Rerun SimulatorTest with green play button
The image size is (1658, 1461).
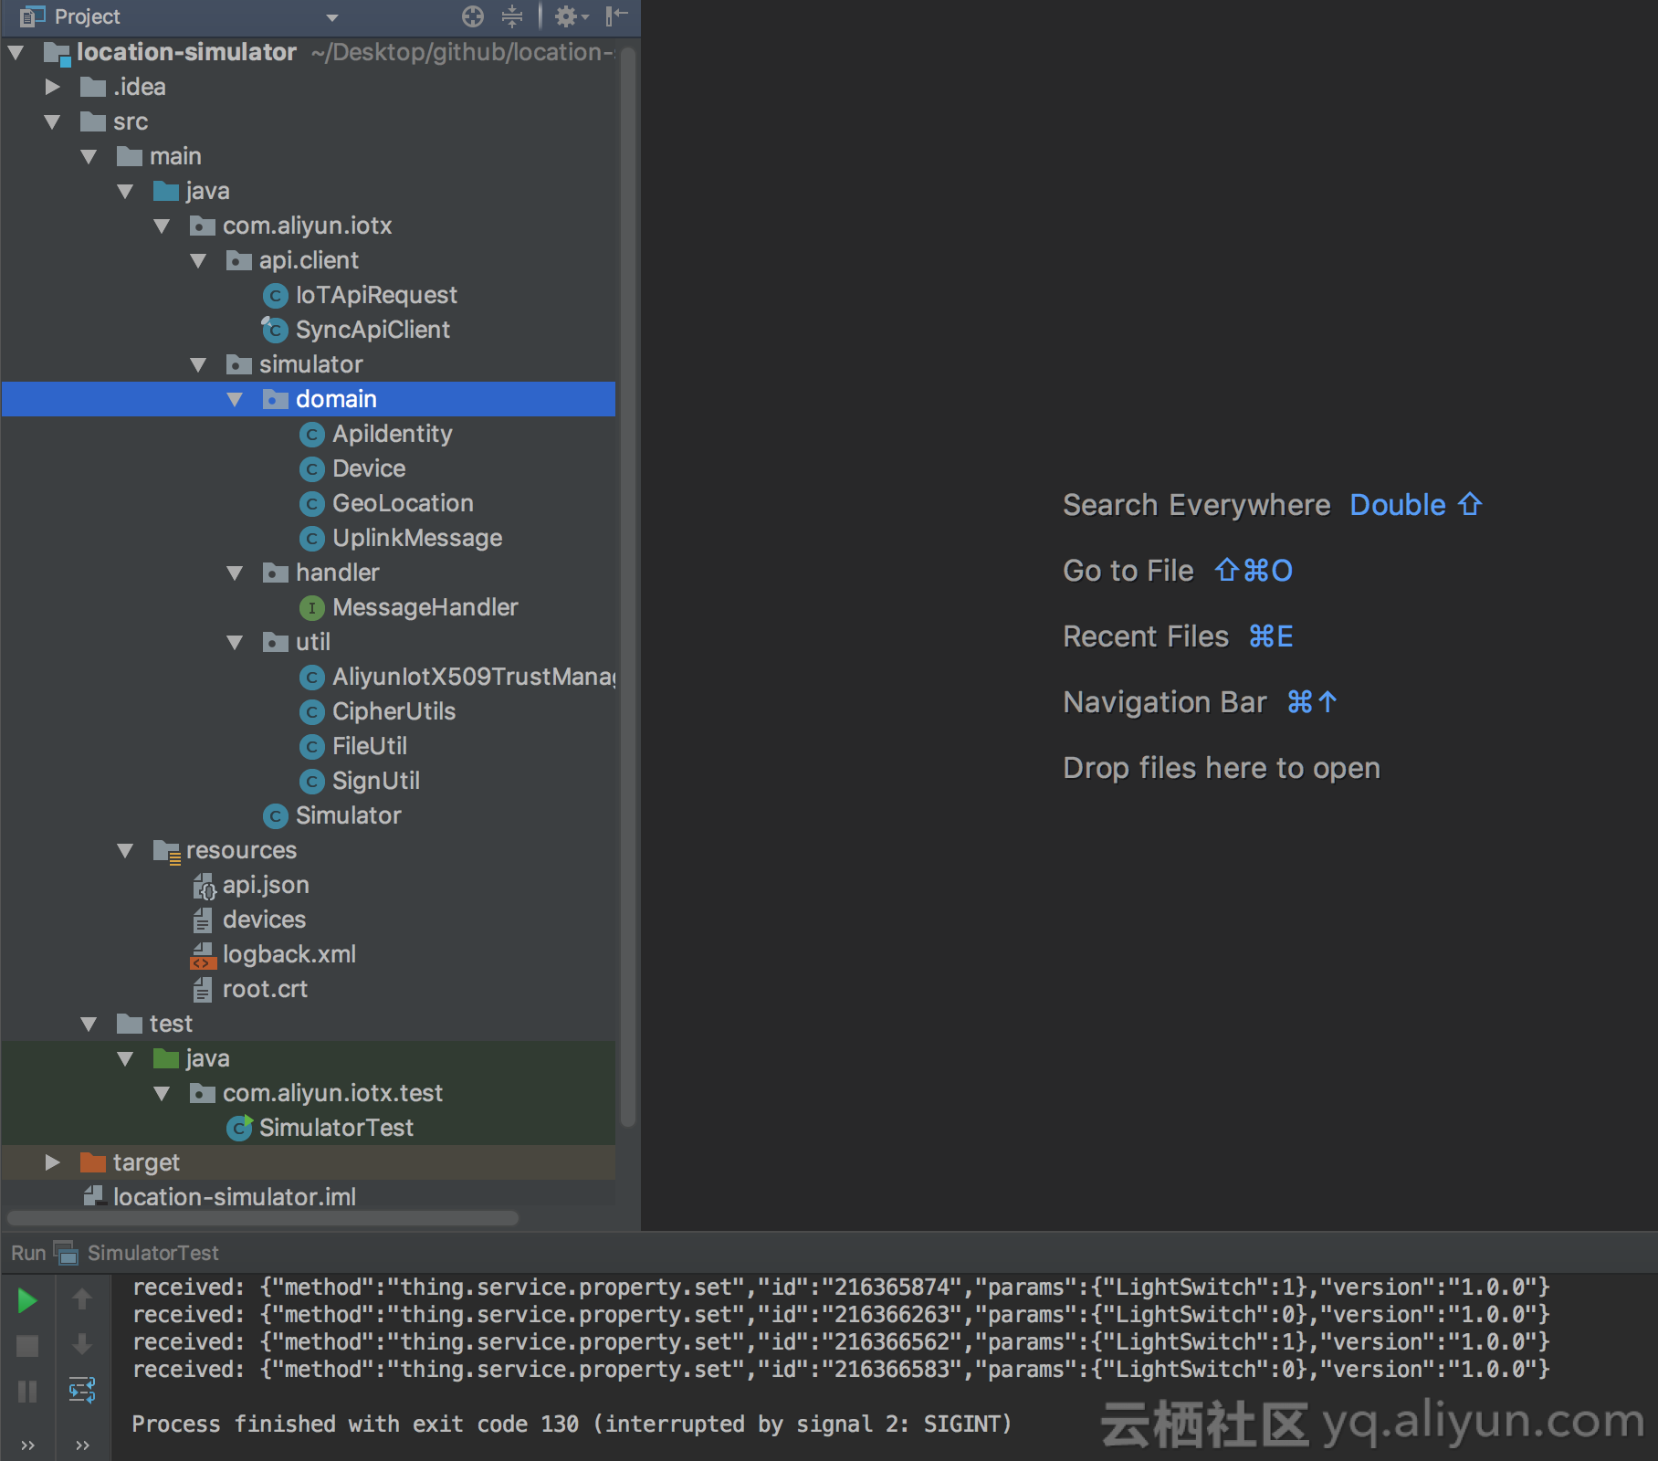(x=27, y=1300)
